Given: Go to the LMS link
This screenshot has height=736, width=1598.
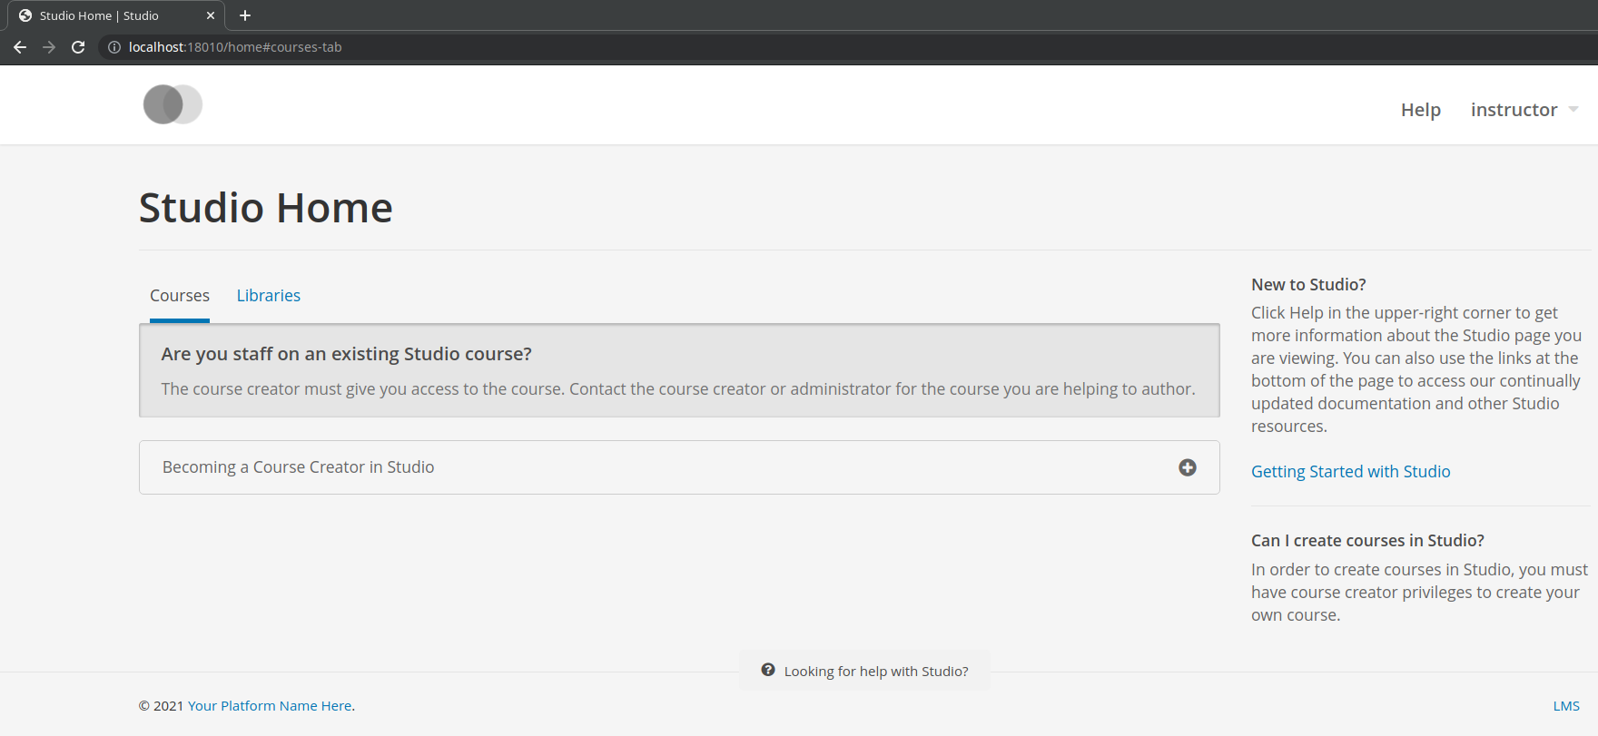Looking at the screenshot, I should pyautogui.click(x=1566, y=706).
